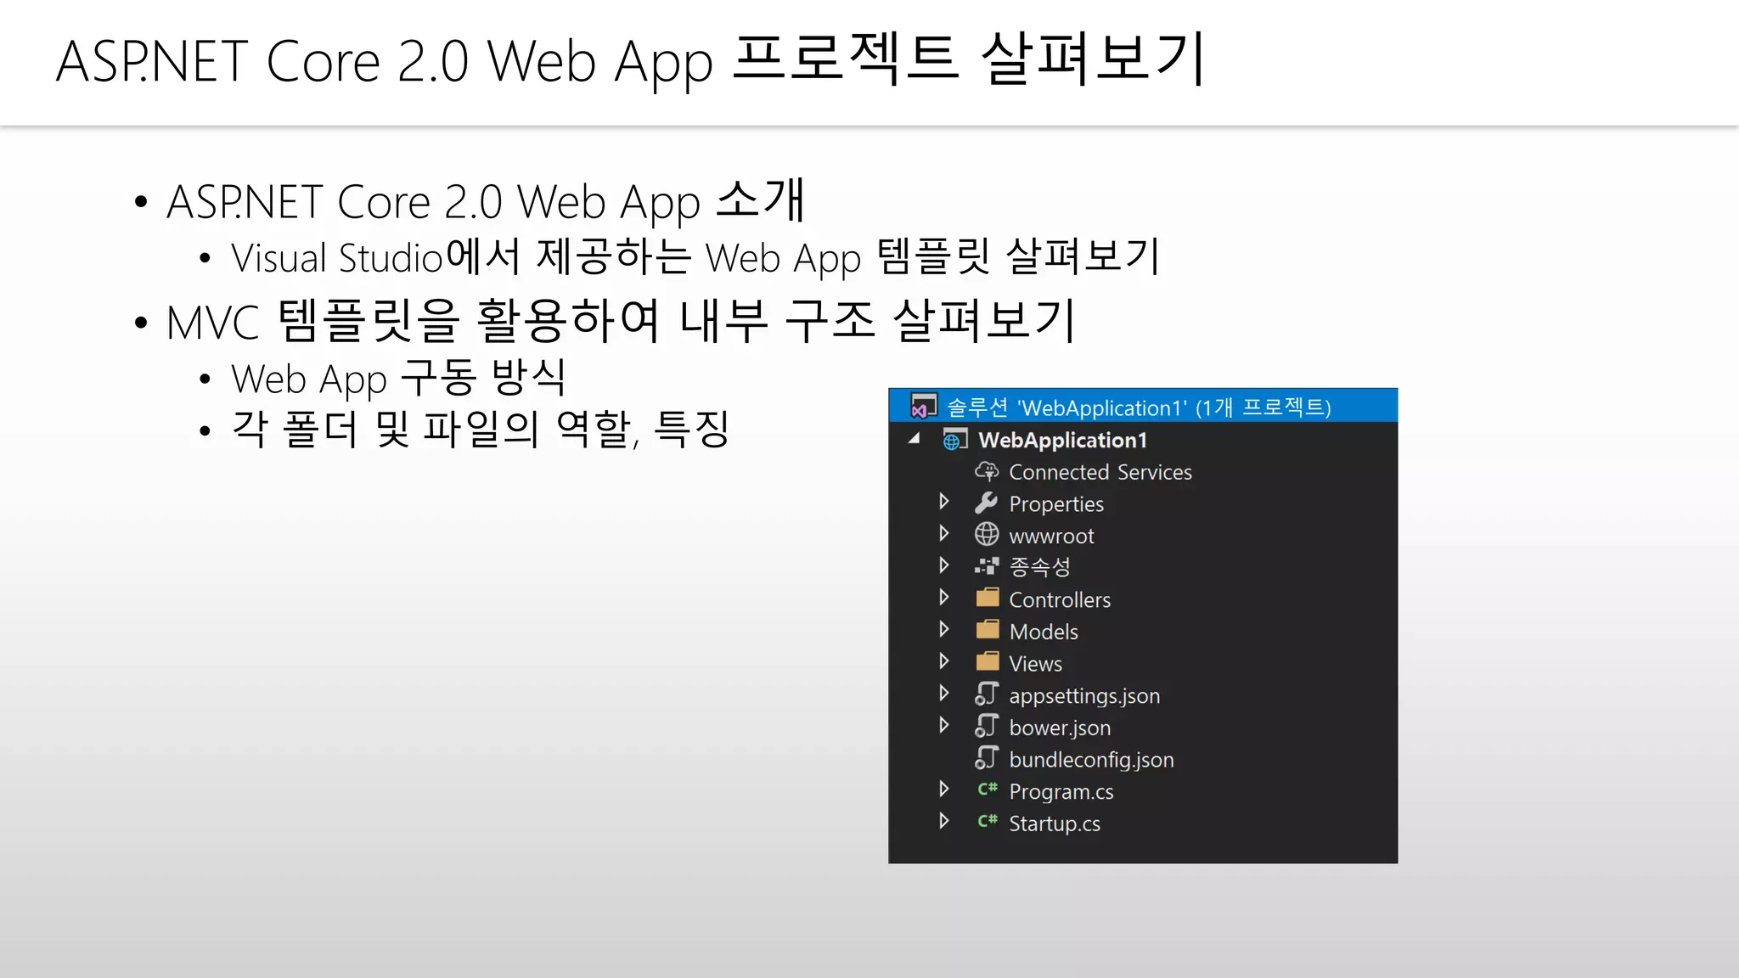The width and height of the screenshot is (1739, 978).
Task: Expand the appsettings.json arrow
Action: (944, 693)
